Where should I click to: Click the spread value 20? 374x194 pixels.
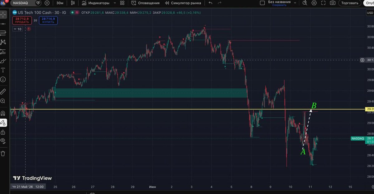35,20
